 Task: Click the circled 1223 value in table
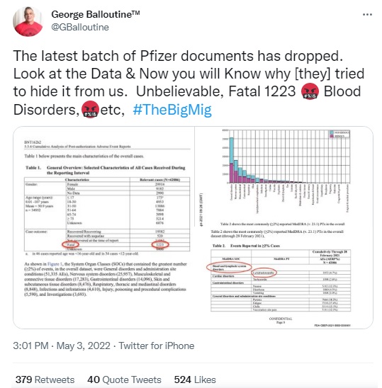(x=160, y=244)
